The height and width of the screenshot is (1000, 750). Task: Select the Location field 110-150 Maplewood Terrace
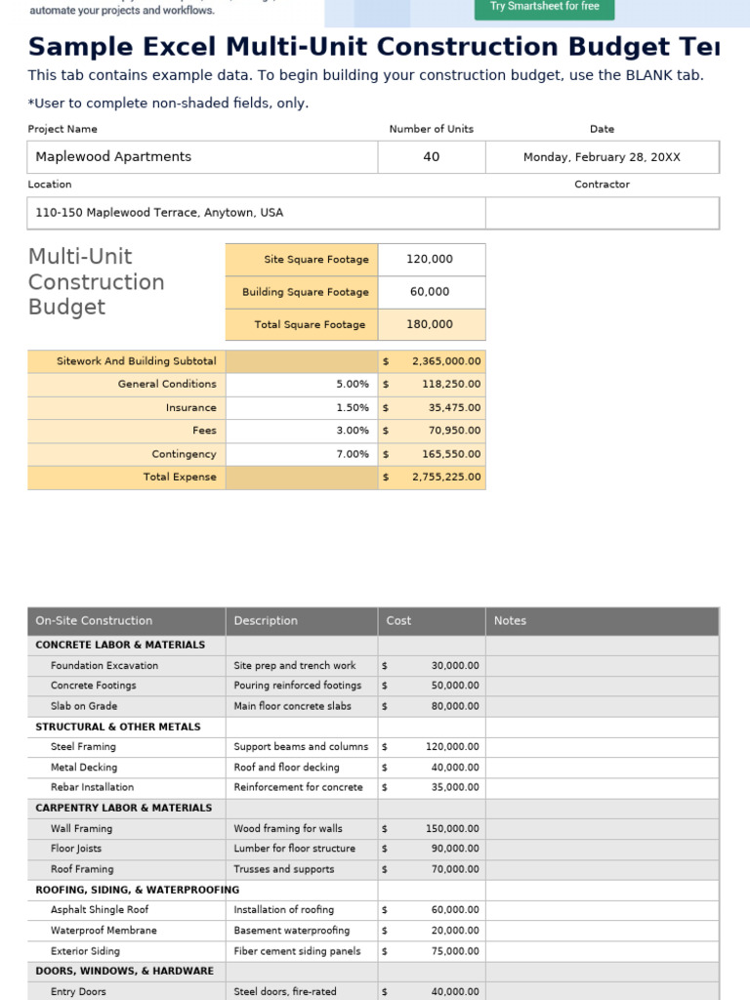click(x=257, y=213)
